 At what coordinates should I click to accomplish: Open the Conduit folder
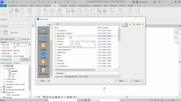60,44
